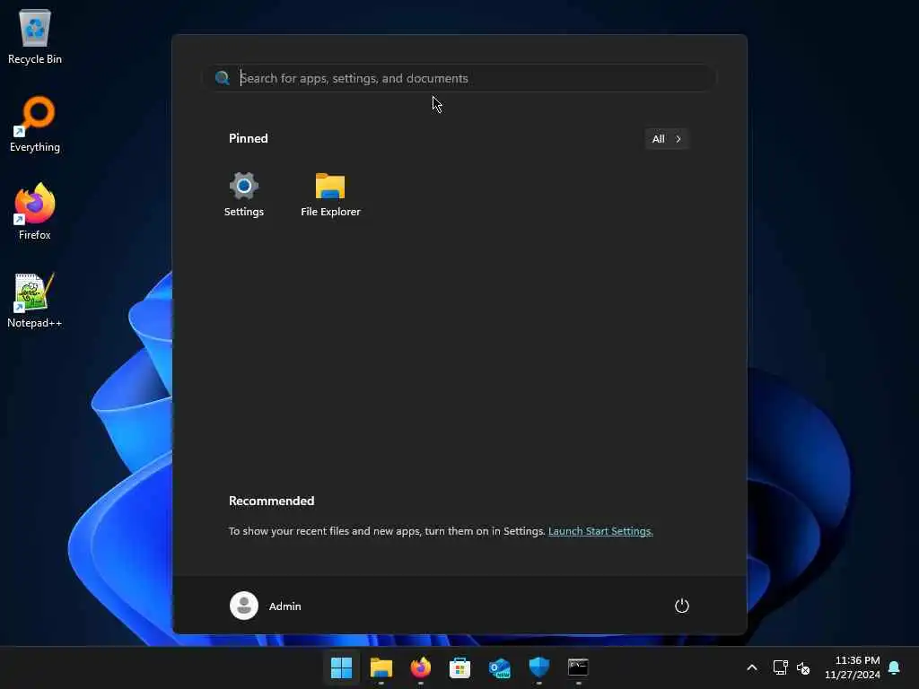Screen dimensions: 919x689
Task: Click the search box in Start menu
Action: click(x=460, y=78)
